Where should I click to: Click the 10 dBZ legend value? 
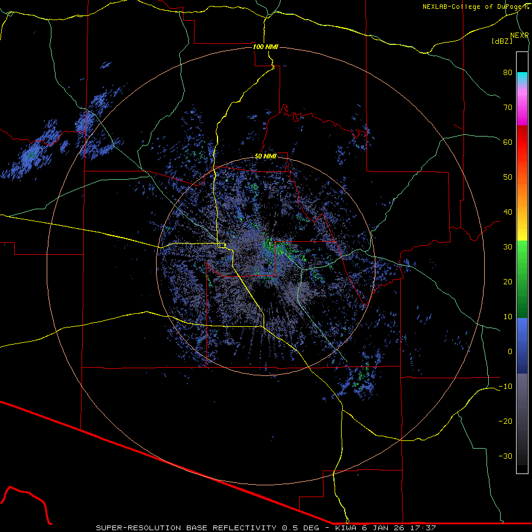click(508, 317)
